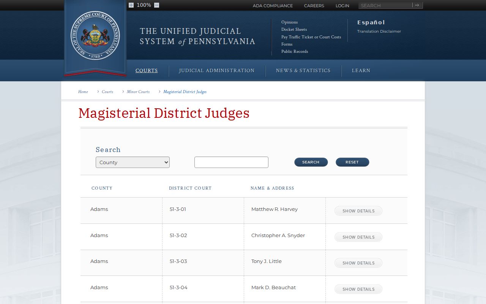Click the 100% zoom level indicator
The width and height of the screenshot is (486, 304).
coord(144,5)
